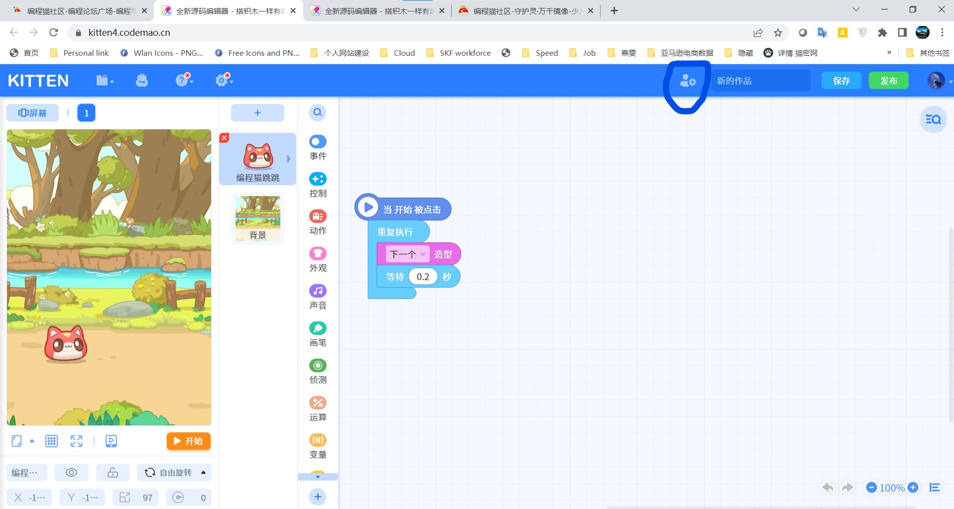
Task: Click the 屏幕 screen button
Action: point(32,113)
